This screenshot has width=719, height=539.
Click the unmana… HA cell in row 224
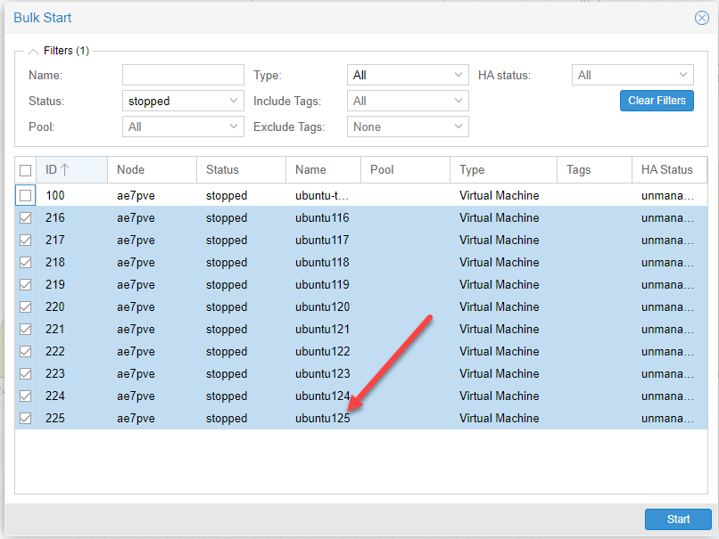point(667,396)
